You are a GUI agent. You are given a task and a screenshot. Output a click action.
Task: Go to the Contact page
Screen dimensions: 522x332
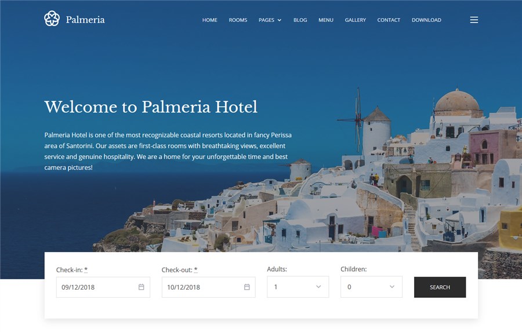point(389,20)
